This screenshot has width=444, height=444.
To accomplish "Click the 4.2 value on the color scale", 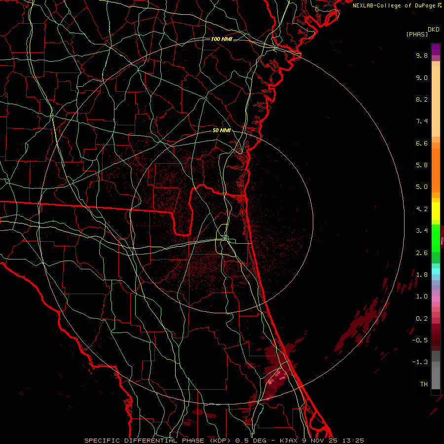I will point(422,209).
